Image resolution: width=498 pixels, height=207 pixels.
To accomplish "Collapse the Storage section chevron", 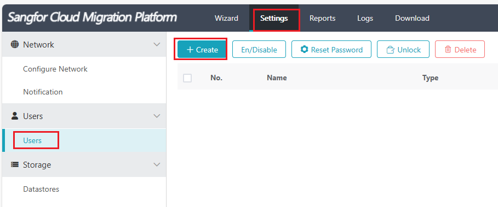I will tap(157, 164).
